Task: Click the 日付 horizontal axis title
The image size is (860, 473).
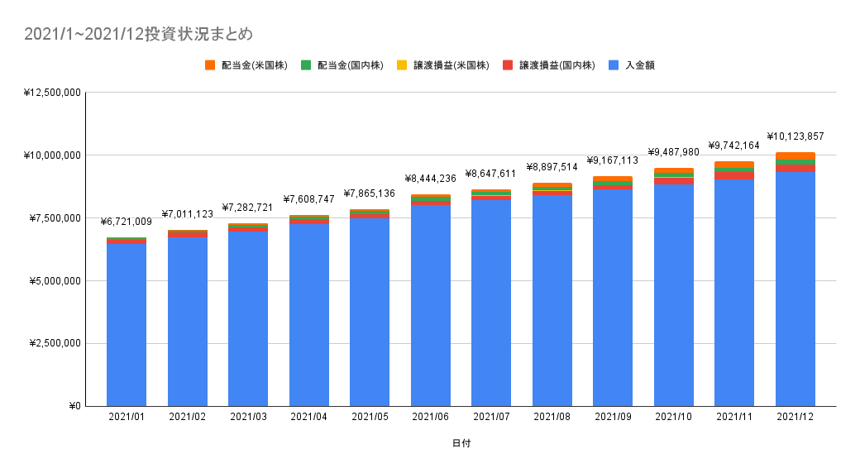Action: point(461,443)
